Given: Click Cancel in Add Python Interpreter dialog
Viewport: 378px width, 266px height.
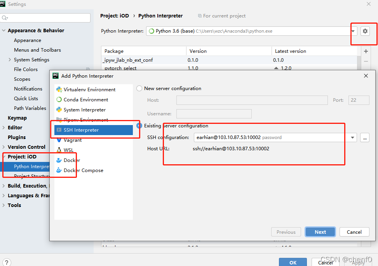Looking at the screenshot, I should pyautogui.click(x=354, y=232).
